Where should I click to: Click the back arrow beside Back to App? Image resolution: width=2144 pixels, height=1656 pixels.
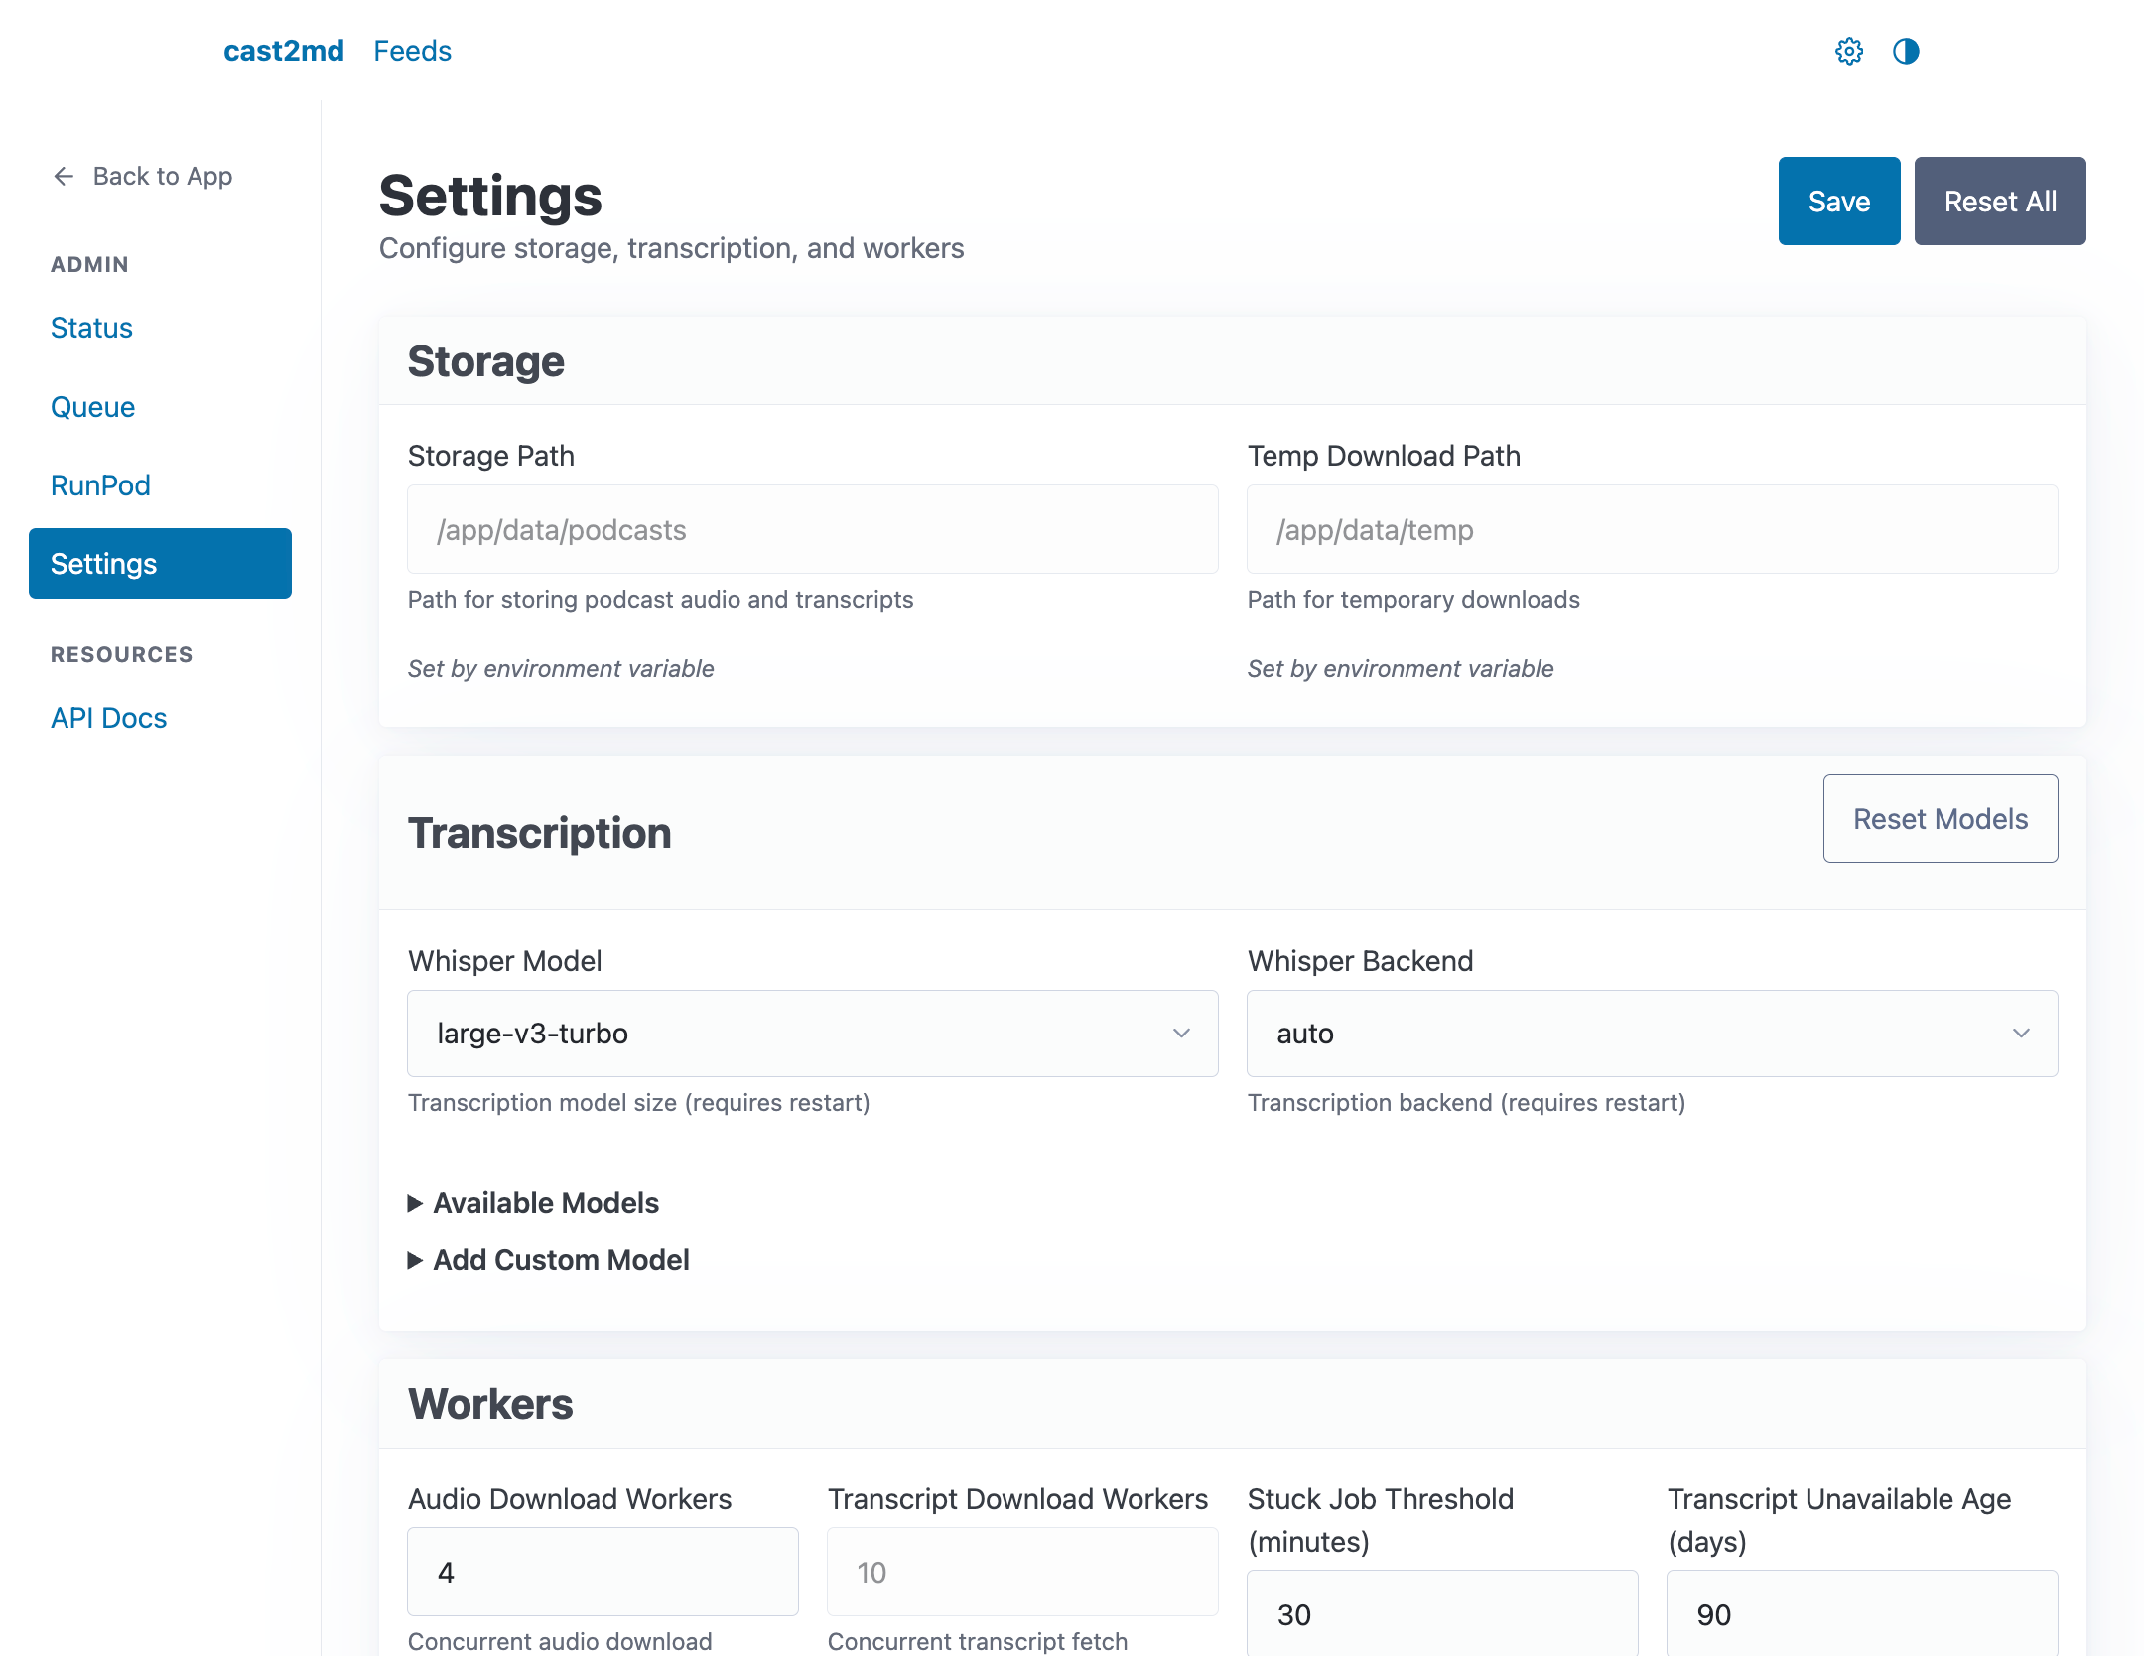click(64, 177)
